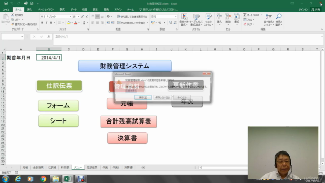Open the font color dropdown arrow

79,23
